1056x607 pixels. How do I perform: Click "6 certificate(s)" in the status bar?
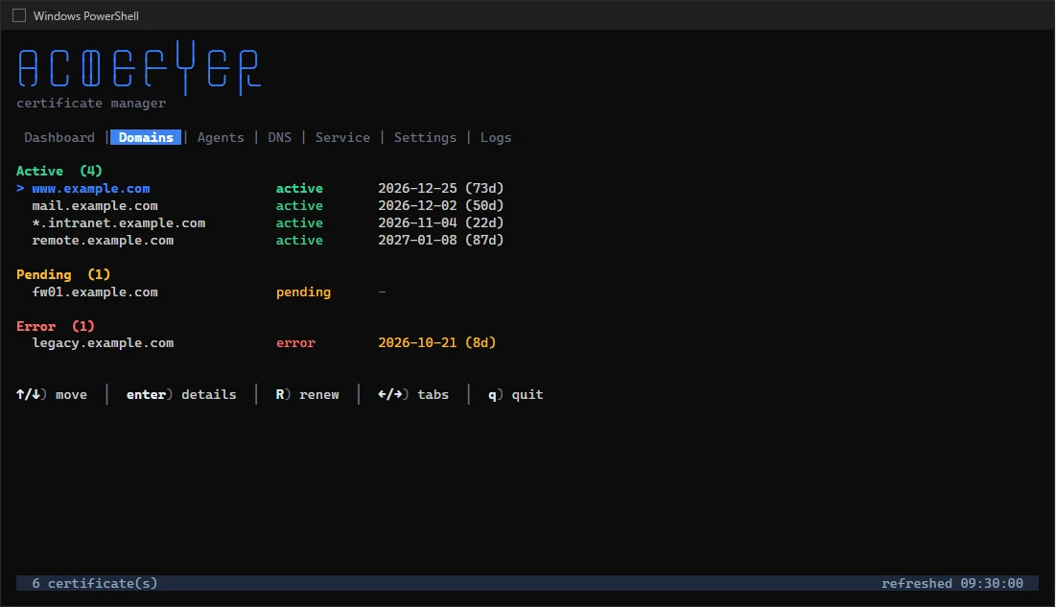95,583
